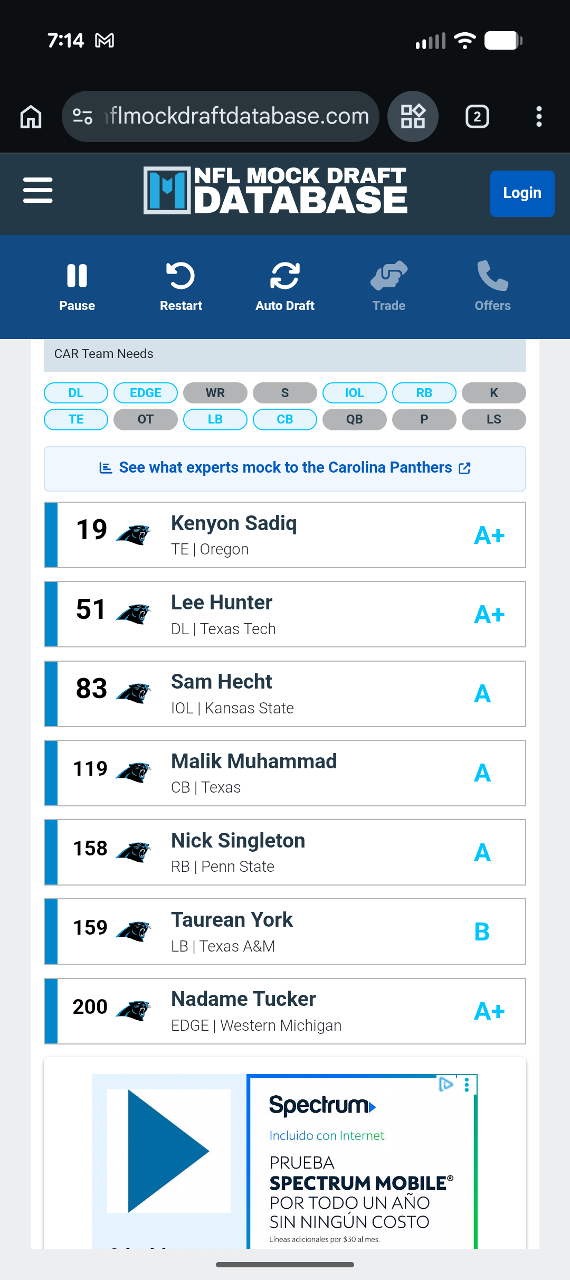Viewport: 570px width, 1280px height.
Task: Toggle the WR team need pill
Action: tap(215, 393)
